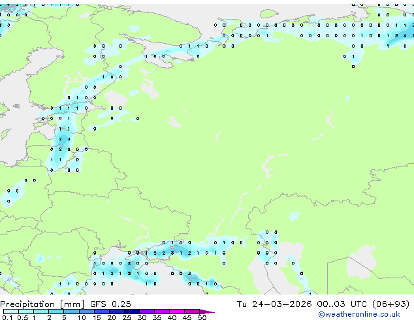Click the 45–50 mm legend swatch
Image resolution: width=414 pixels, height=320 pixels.
(192, 312)
